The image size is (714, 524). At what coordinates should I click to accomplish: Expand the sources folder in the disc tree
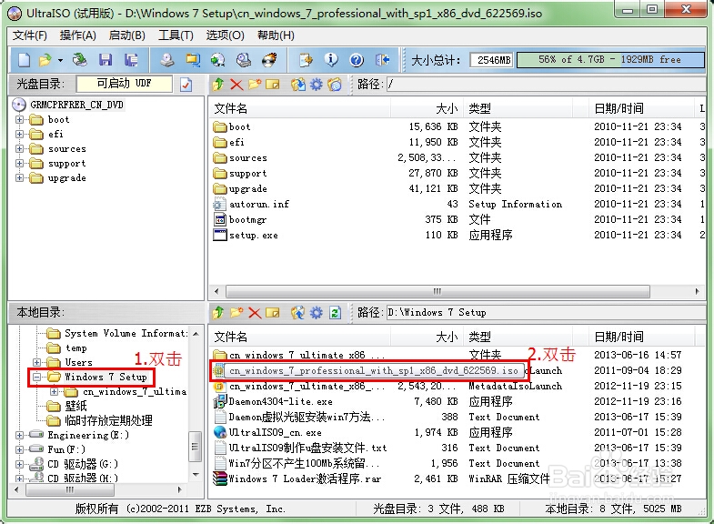point(20,149)
